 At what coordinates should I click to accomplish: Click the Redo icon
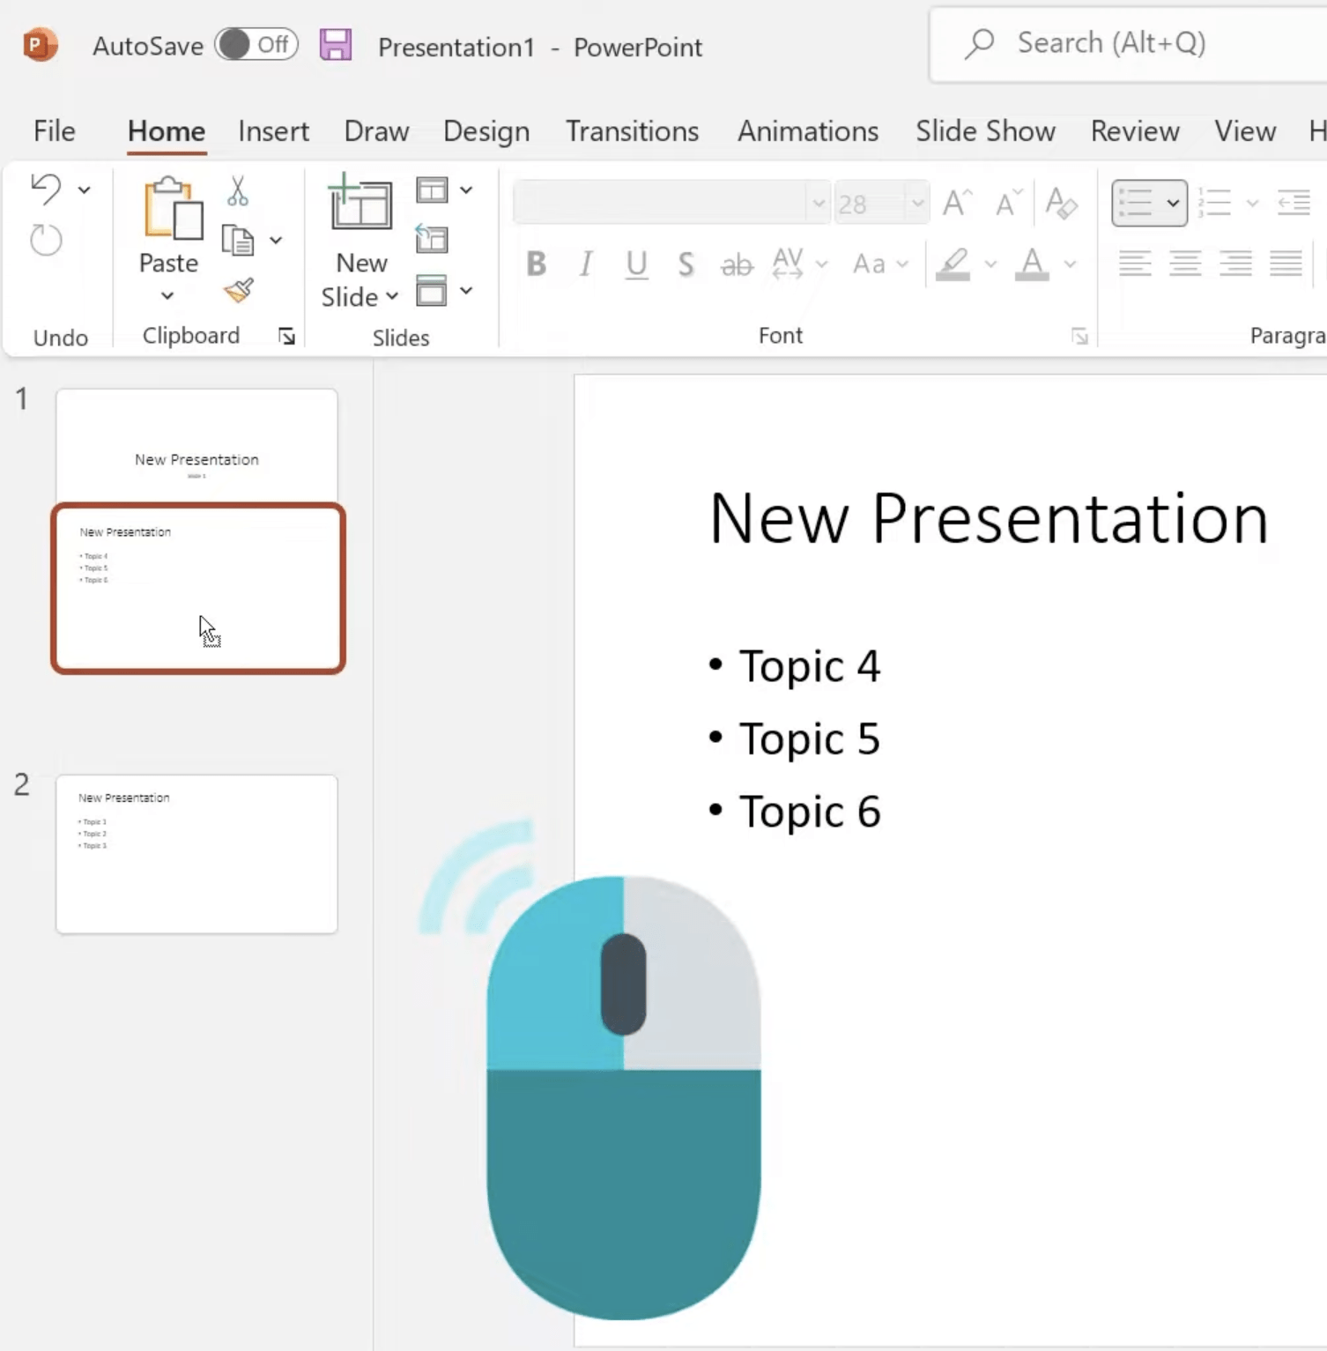(46, 240)
